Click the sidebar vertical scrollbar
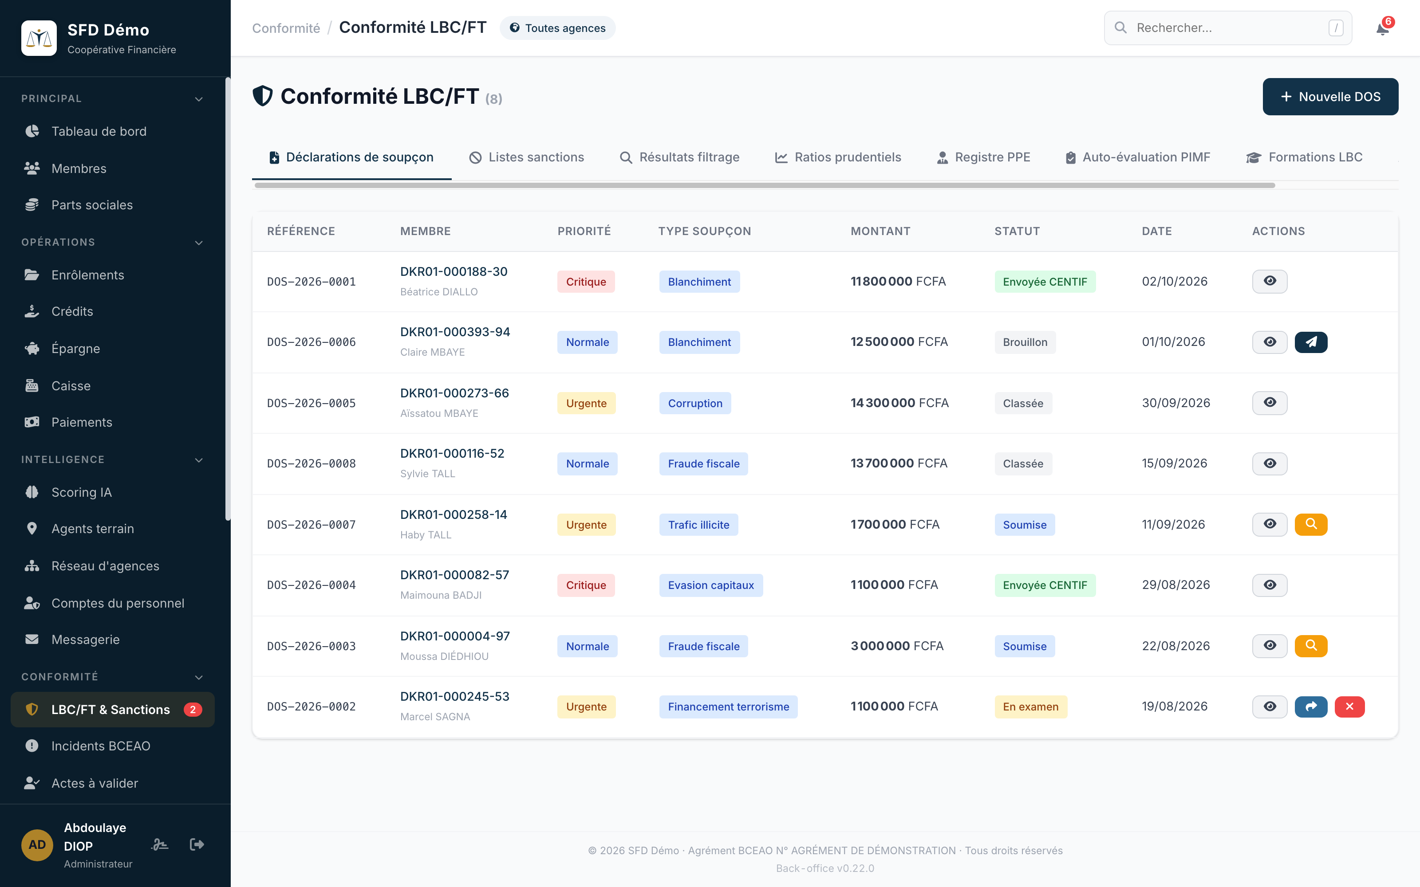Image resolution: width=1420 pixels, height=887 pixels. [228, 299]
